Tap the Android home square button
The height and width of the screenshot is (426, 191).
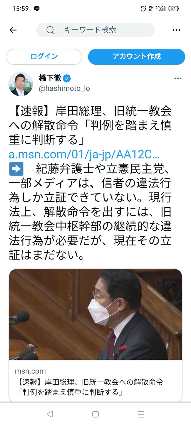95,414
